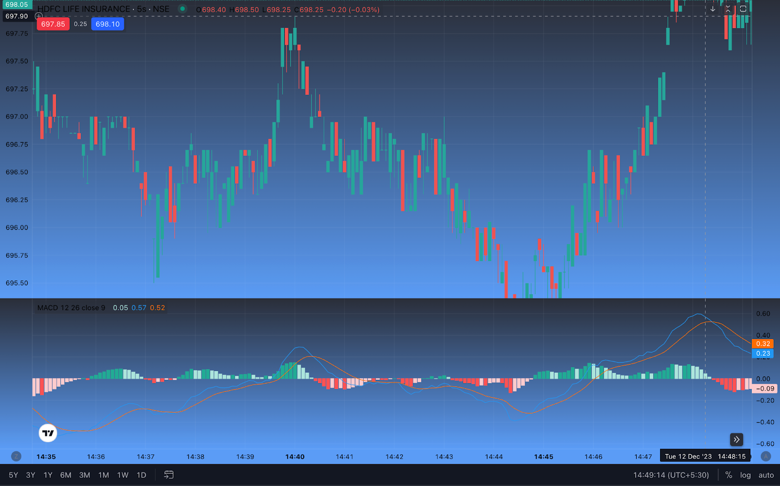The width and height of the screenshot is (780, 486).
Task: Click the 14:35 time axis label
Action: [x=46, y=456]
